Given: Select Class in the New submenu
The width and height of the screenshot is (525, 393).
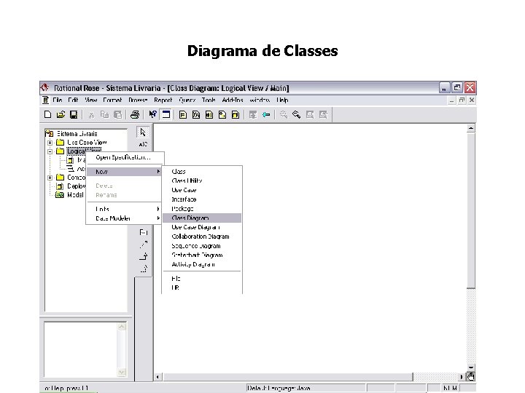Looking at the screenshot, I should pyautogui.click(x=202, y=172).
